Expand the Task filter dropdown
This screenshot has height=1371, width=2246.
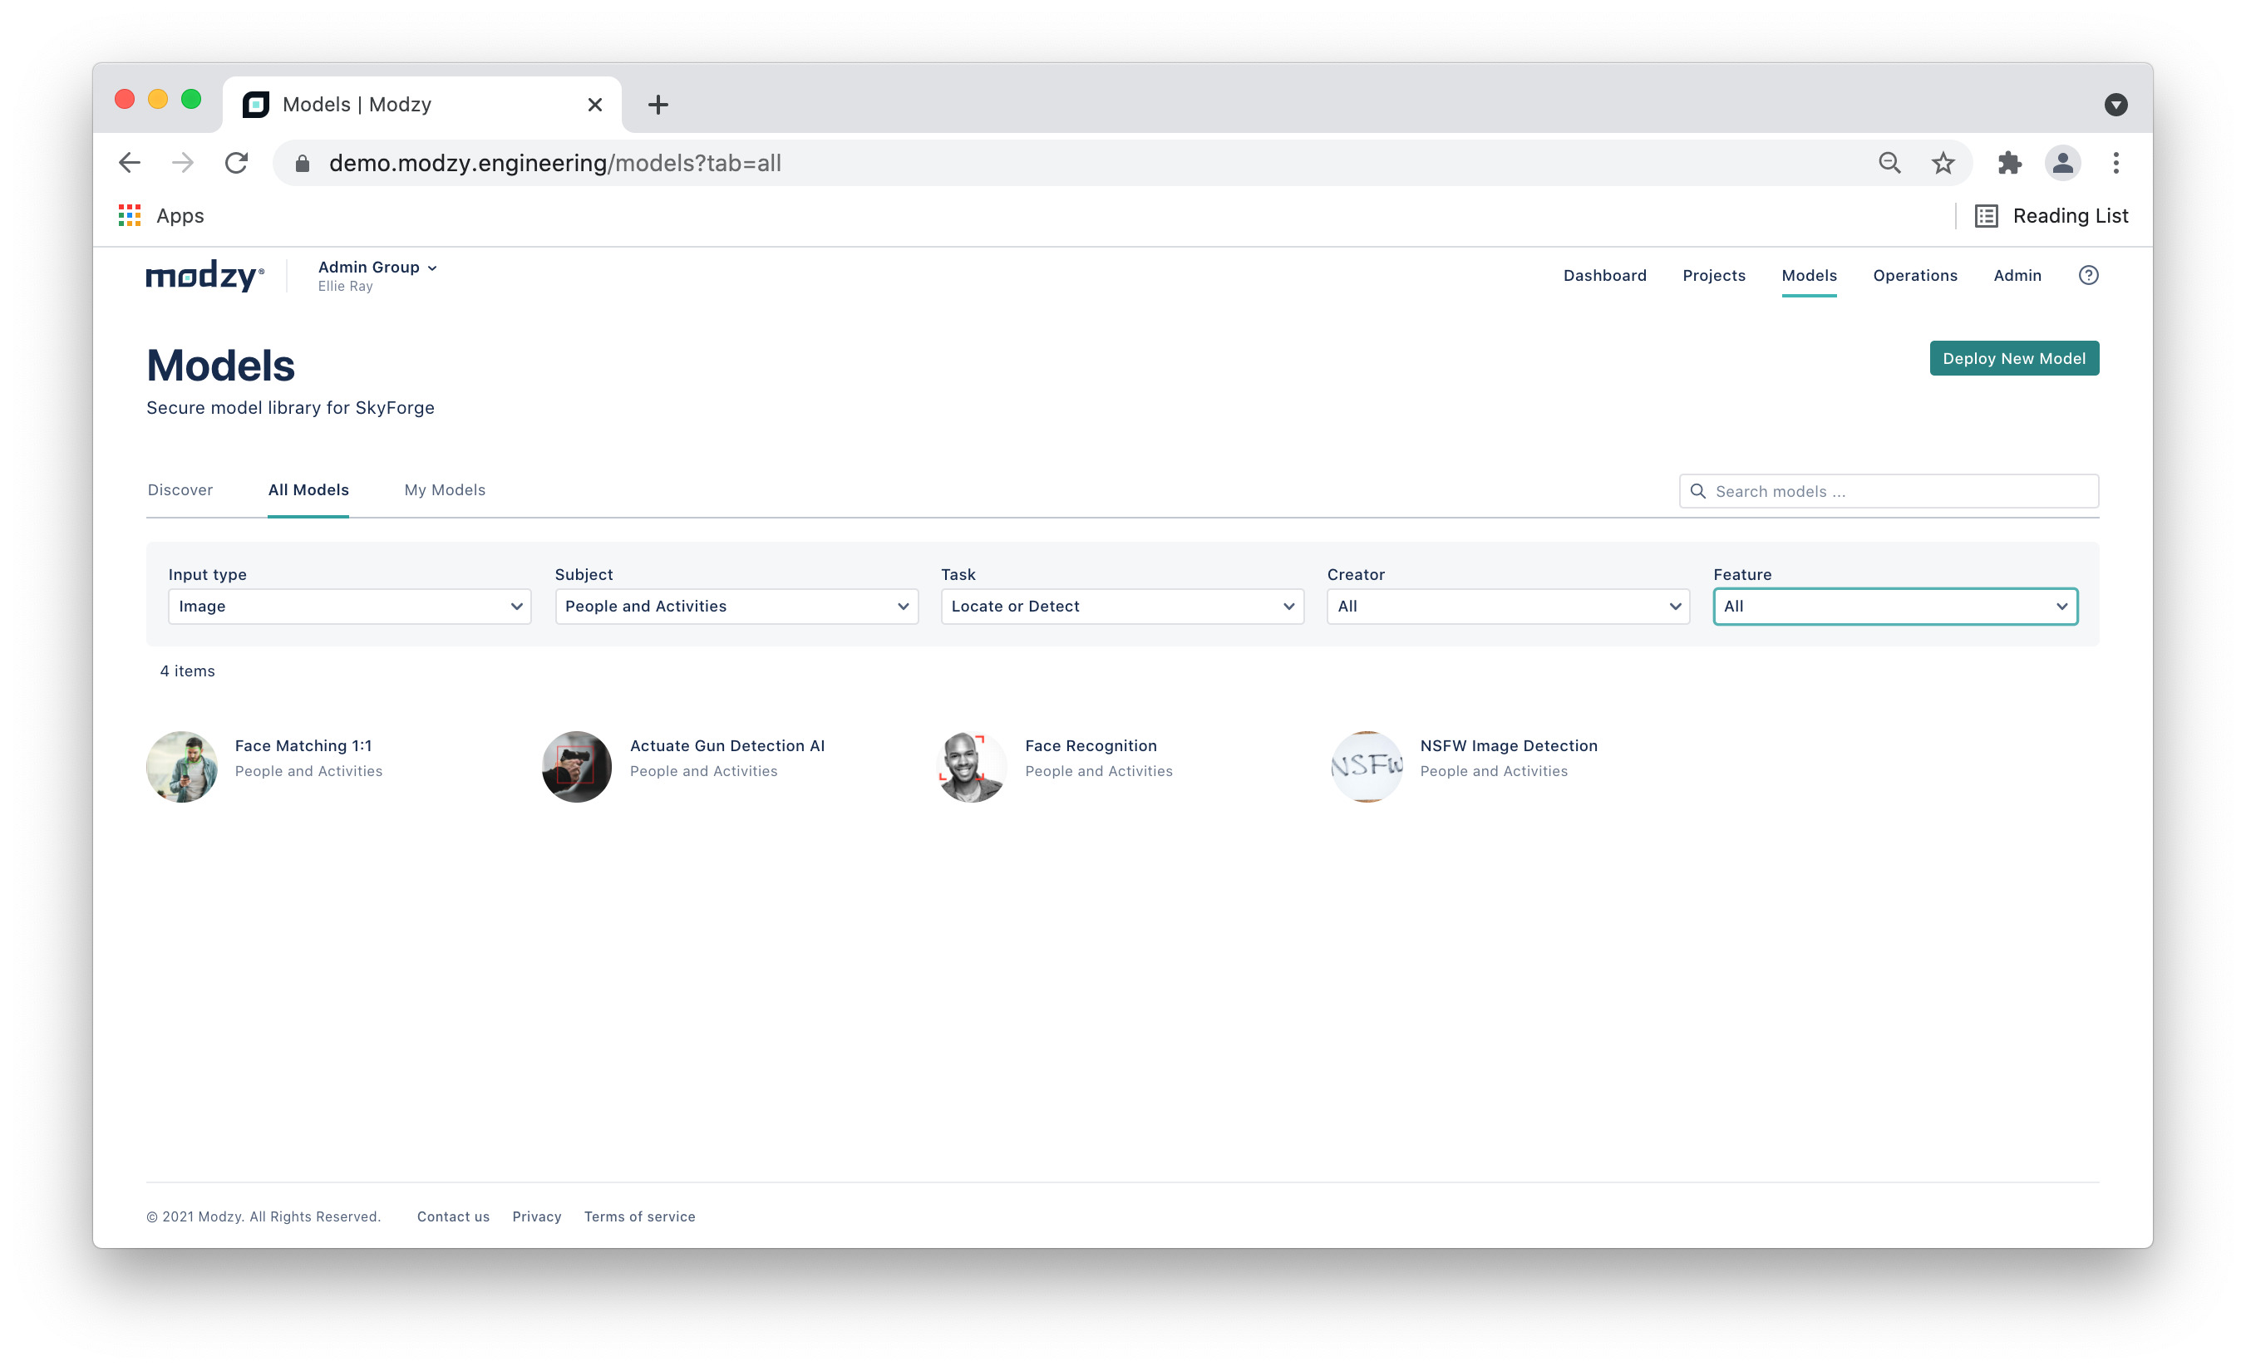[1121, 607]
